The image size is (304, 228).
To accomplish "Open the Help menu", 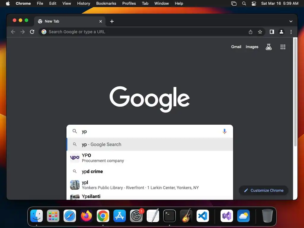I will [179, 3].
